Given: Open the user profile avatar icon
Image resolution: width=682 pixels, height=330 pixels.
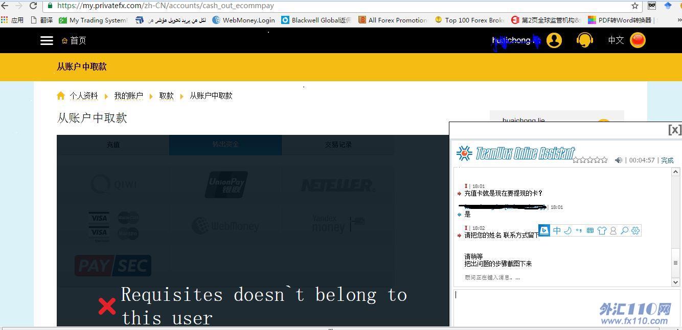Looking at the screenshot, I should pyautogui.click(x=554, y=40).
